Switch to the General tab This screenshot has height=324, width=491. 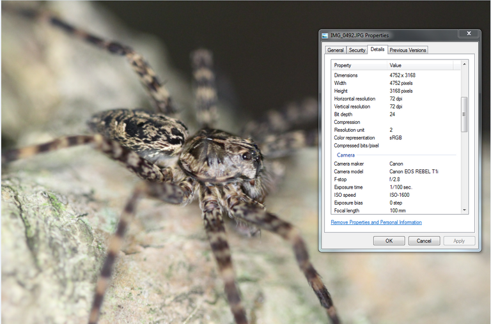pos(335,50)
